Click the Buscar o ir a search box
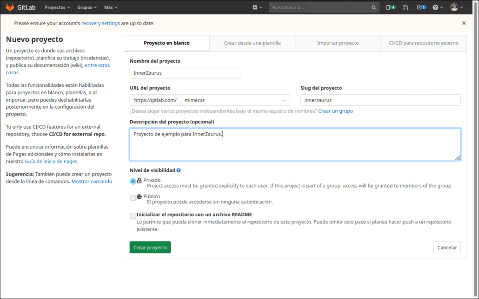Image resolution: width=479 pixels, height=299 pixels. tap(324, 7)
